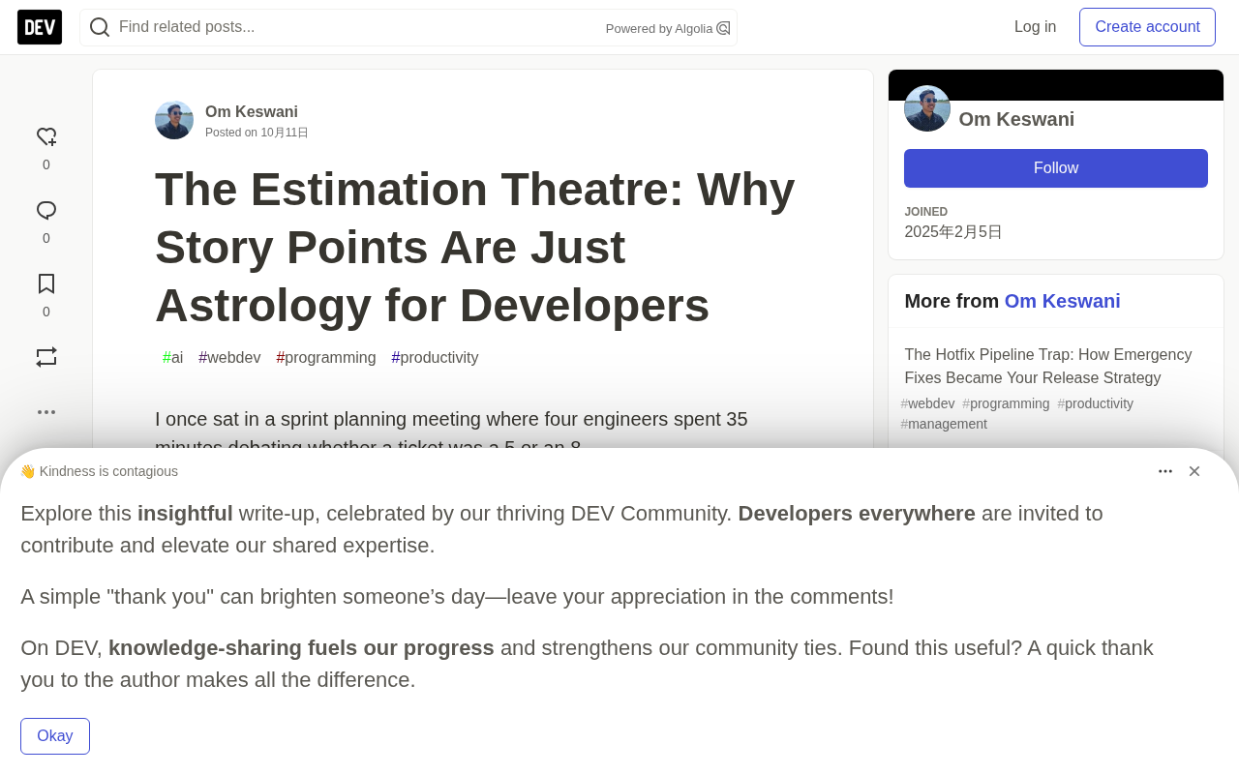Click the "Kindness is contagious" banner title

click(108, 471)
